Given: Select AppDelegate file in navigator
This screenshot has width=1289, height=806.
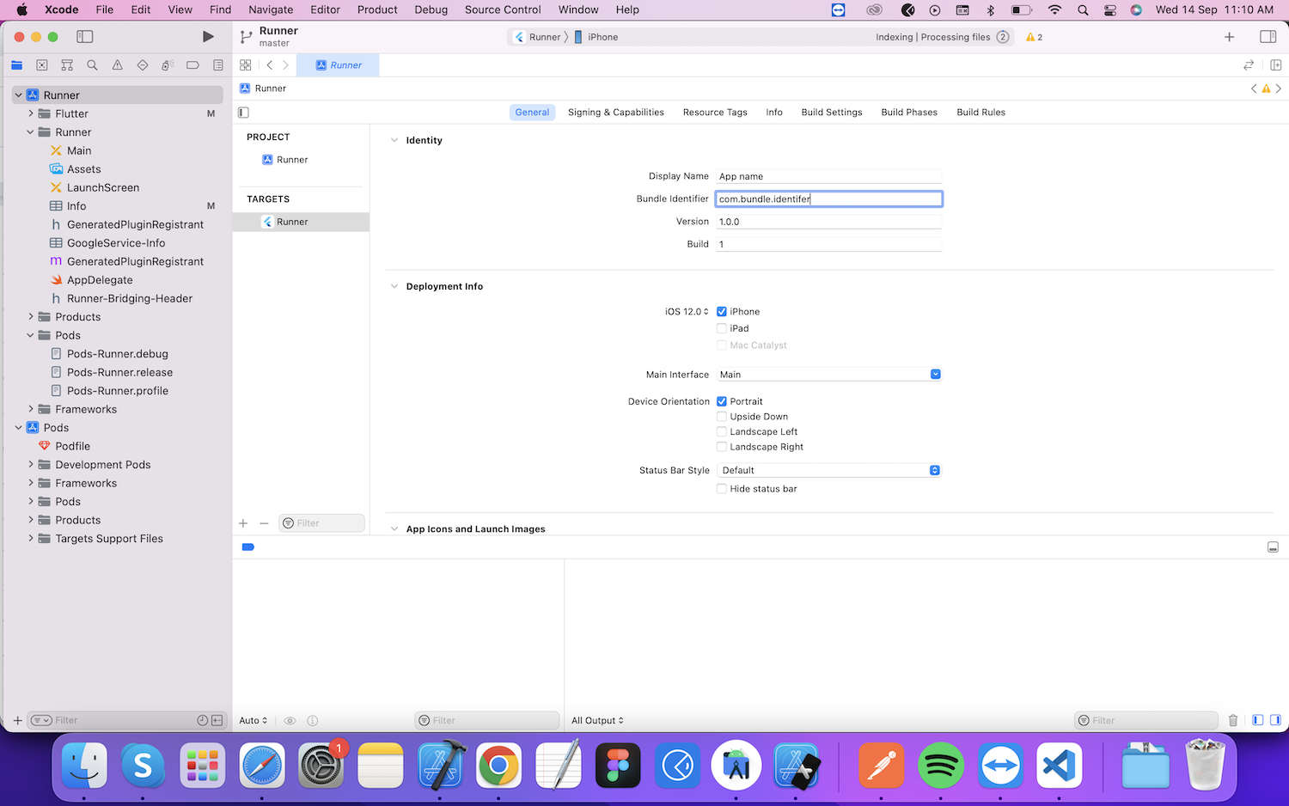Looking at the screenshot, I should [100, 280].
